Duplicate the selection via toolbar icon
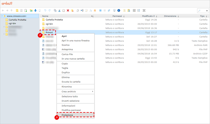Viewport: 210px width, 124px height. pyautogui.click(x=78, y=10)
